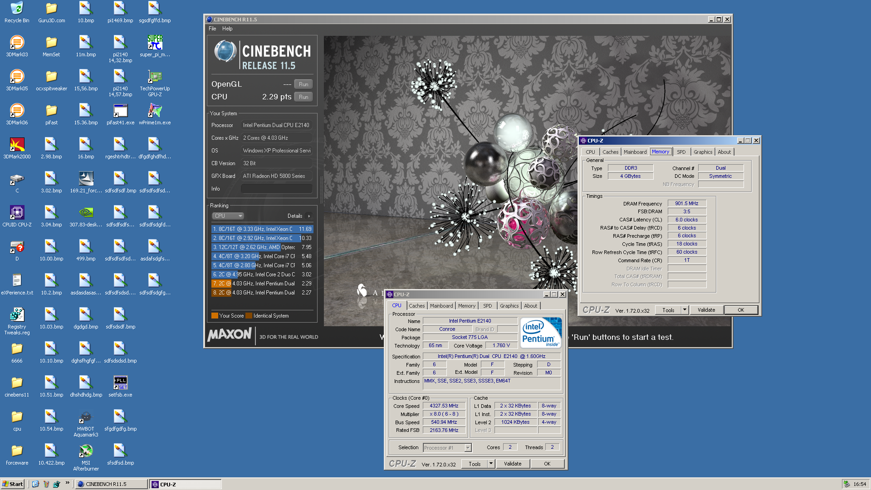This screenshot has width=871, height=490.
Task: Expand quick launch overflow chevron
Action: click(x=67, y=483)
